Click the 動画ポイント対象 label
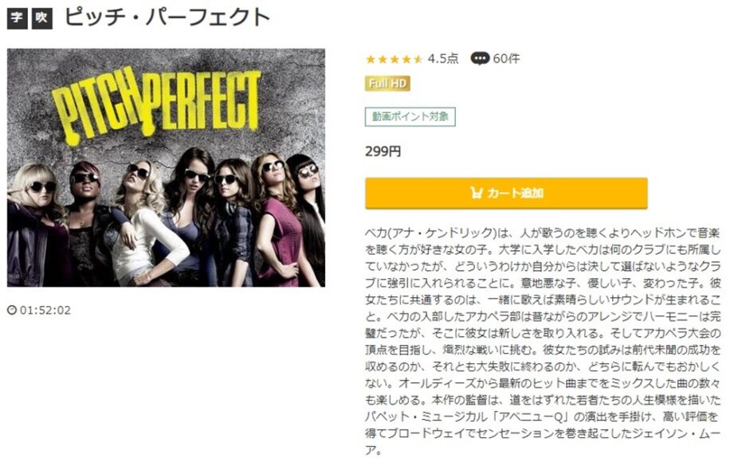 click(x=410, y=116)
